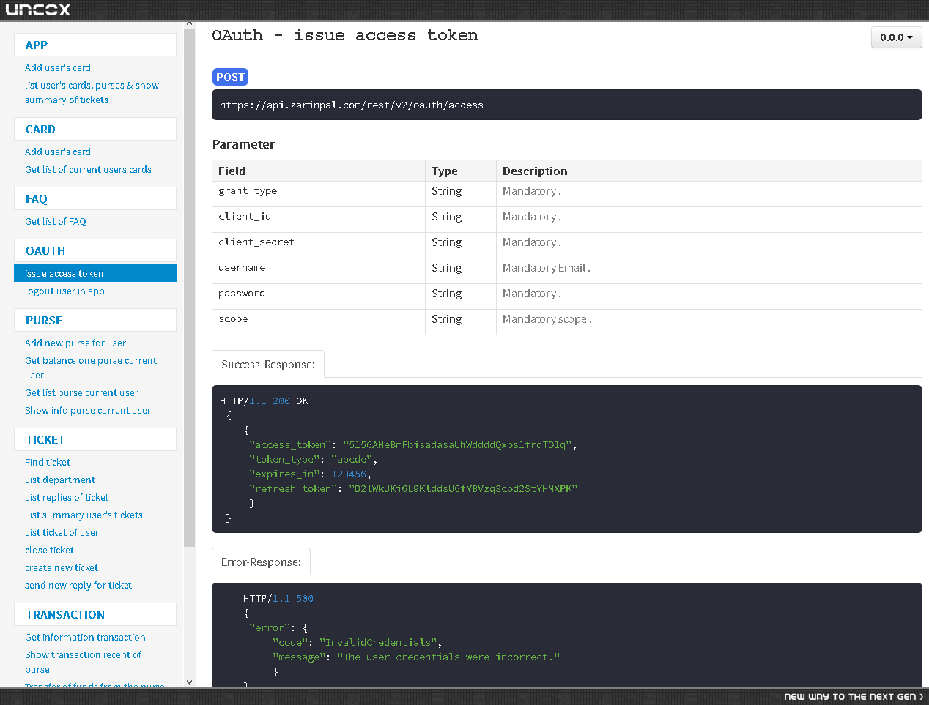
Task: Open Add user's card under CARD
Action: click(58, 152)
